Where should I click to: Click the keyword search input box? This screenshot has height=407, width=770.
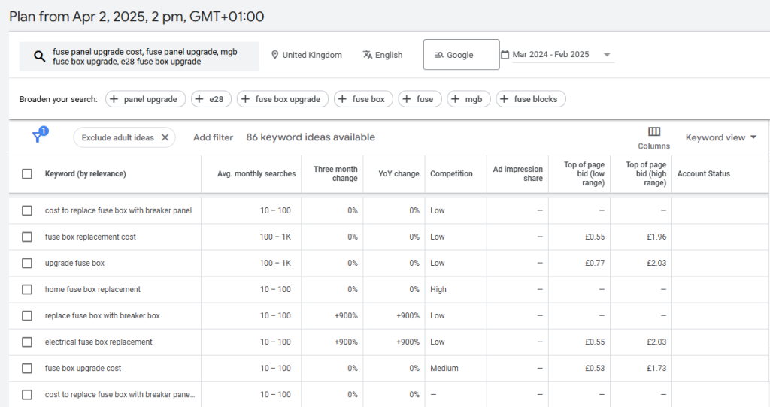point(139,56)
